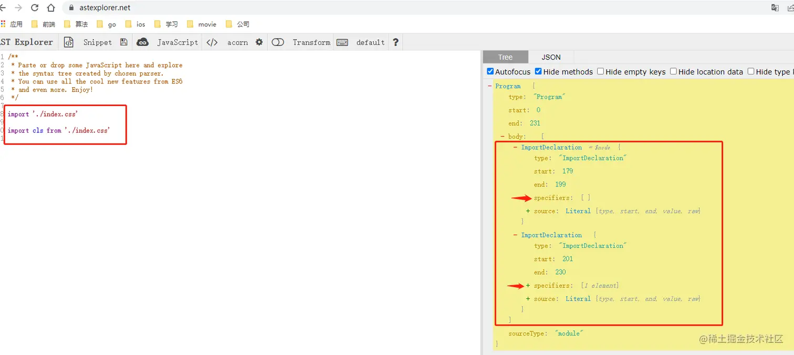Image resolution: width=794 pixels, height=355 pixels.
Task: Open the ios bookmark folder
Action: (x=135, y=24)
